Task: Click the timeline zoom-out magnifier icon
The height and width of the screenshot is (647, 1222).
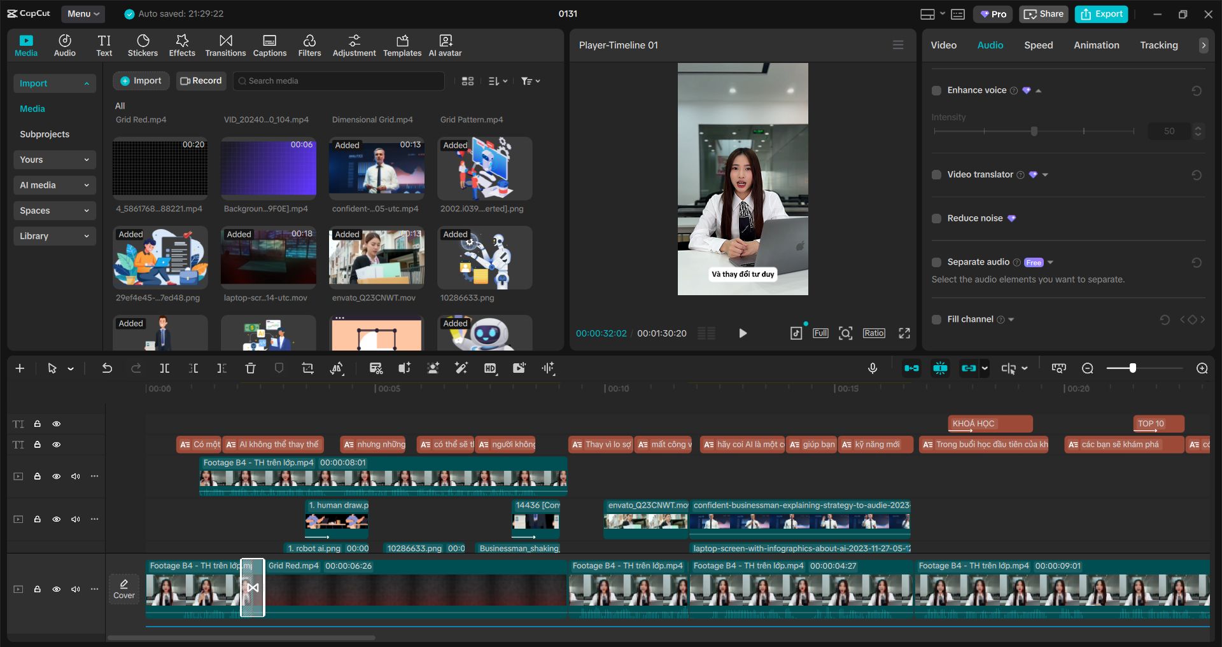Action: coord(1088,368)
